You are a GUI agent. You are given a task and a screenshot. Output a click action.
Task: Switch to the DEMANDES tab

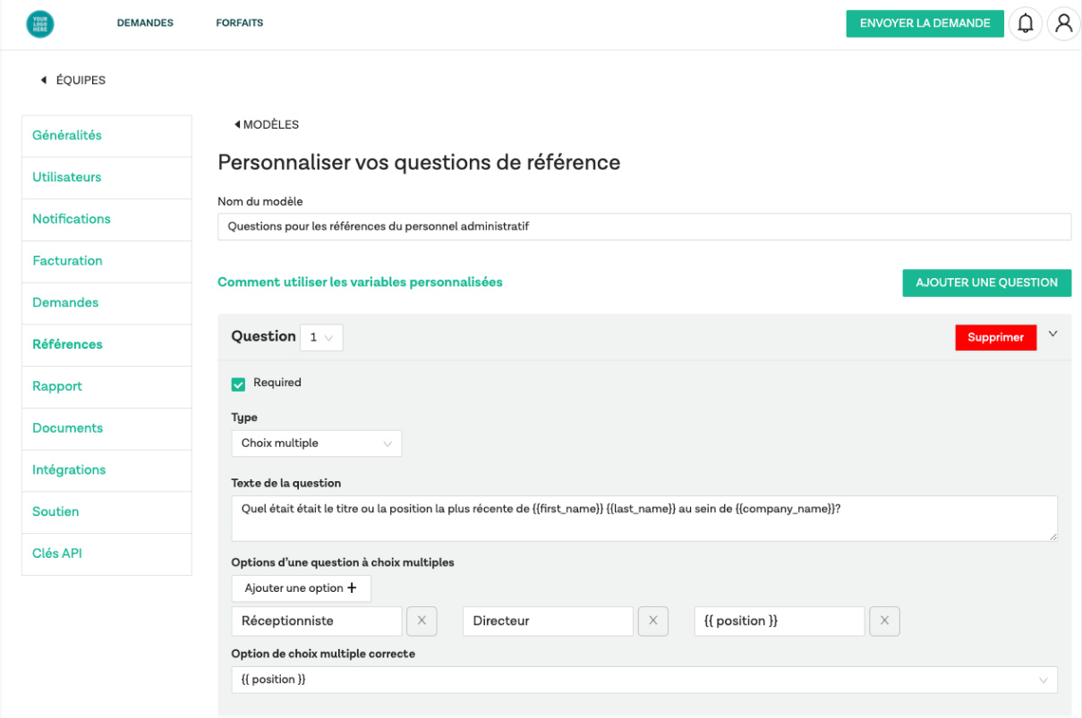pos(145,22)
